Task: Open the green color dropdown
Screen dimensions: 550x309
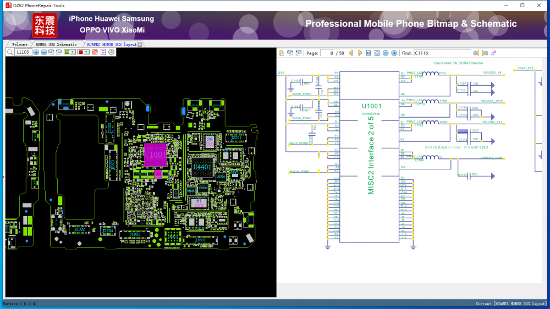Action: 73,52
